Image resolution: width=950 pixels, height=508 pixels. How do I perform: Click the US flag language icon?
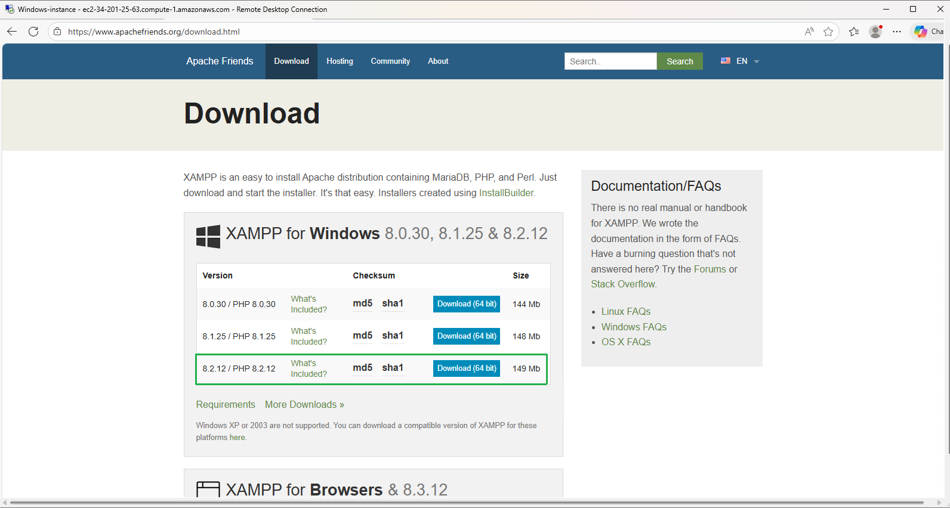[726, 61]
